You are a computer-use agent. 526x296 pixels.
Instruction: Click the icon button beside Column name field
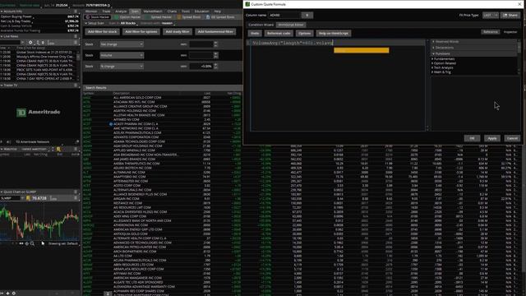307,15
